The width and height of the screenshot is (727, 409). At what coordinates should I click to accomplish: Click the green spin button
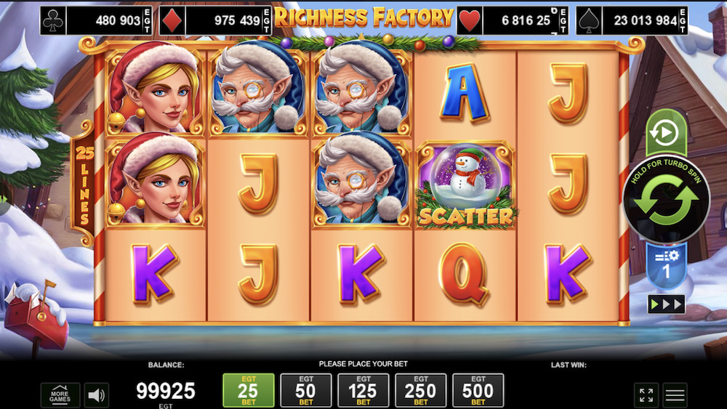click(666, 200)
